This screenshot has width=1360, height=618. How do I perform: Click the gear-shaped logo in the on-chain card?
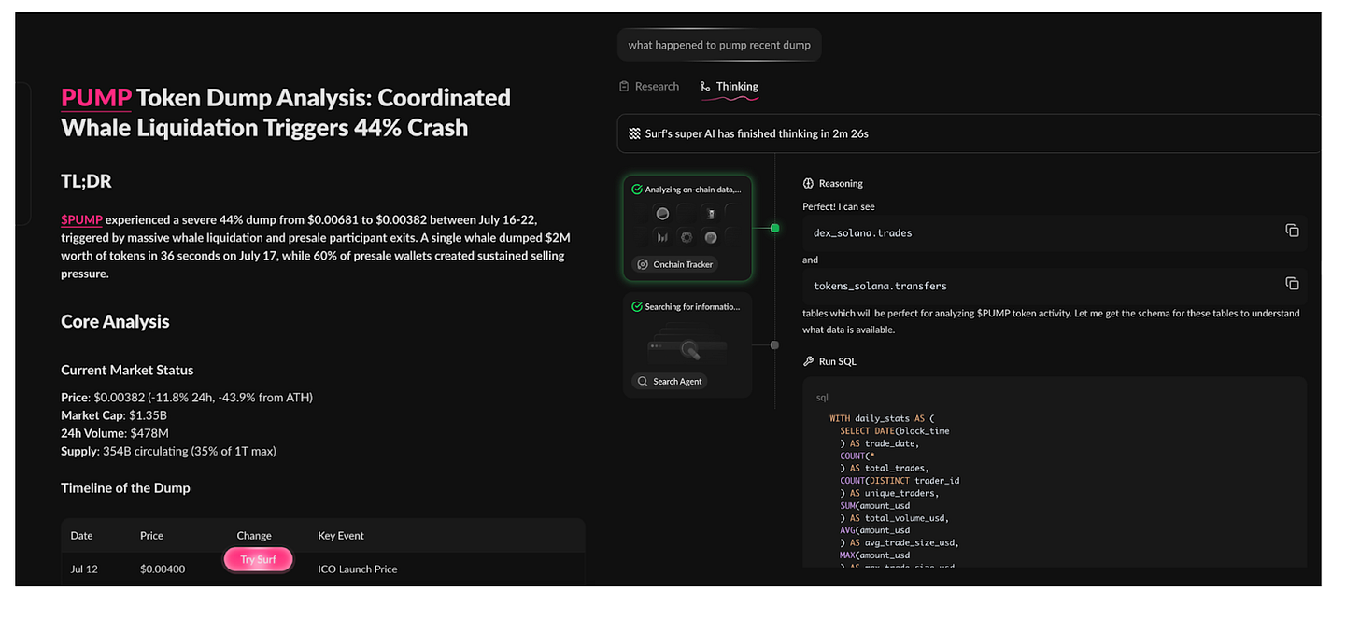point(687,237)
